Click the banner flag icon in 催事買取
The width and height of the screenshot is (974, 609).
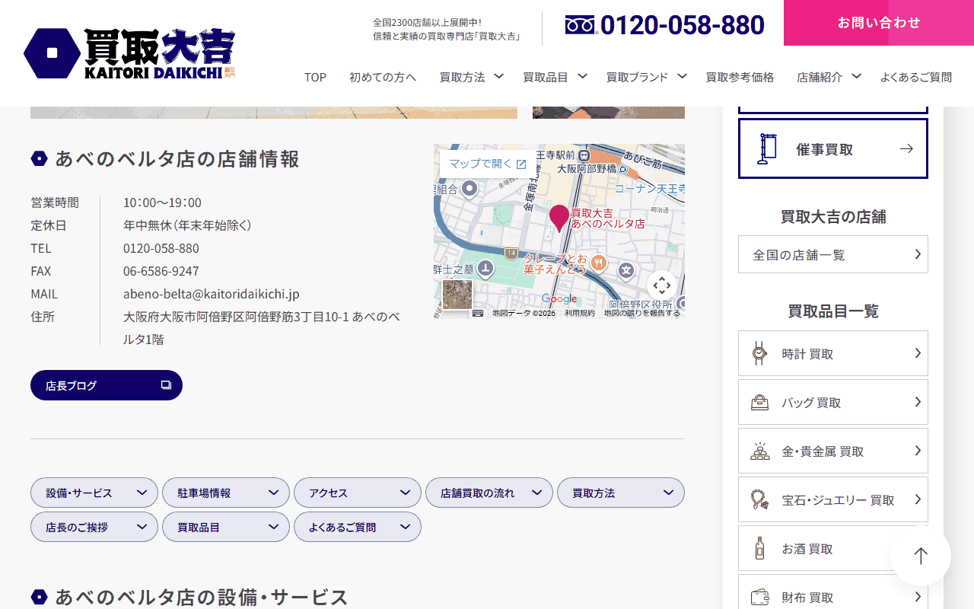click(x=766, y=149)
